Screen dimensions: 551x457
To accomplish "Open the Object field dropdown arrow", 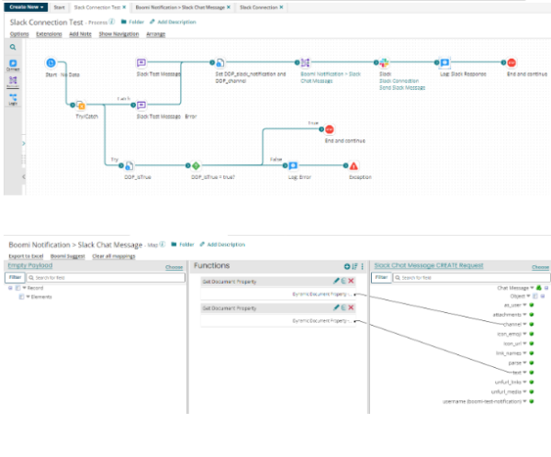I will (x=528, y=296).
